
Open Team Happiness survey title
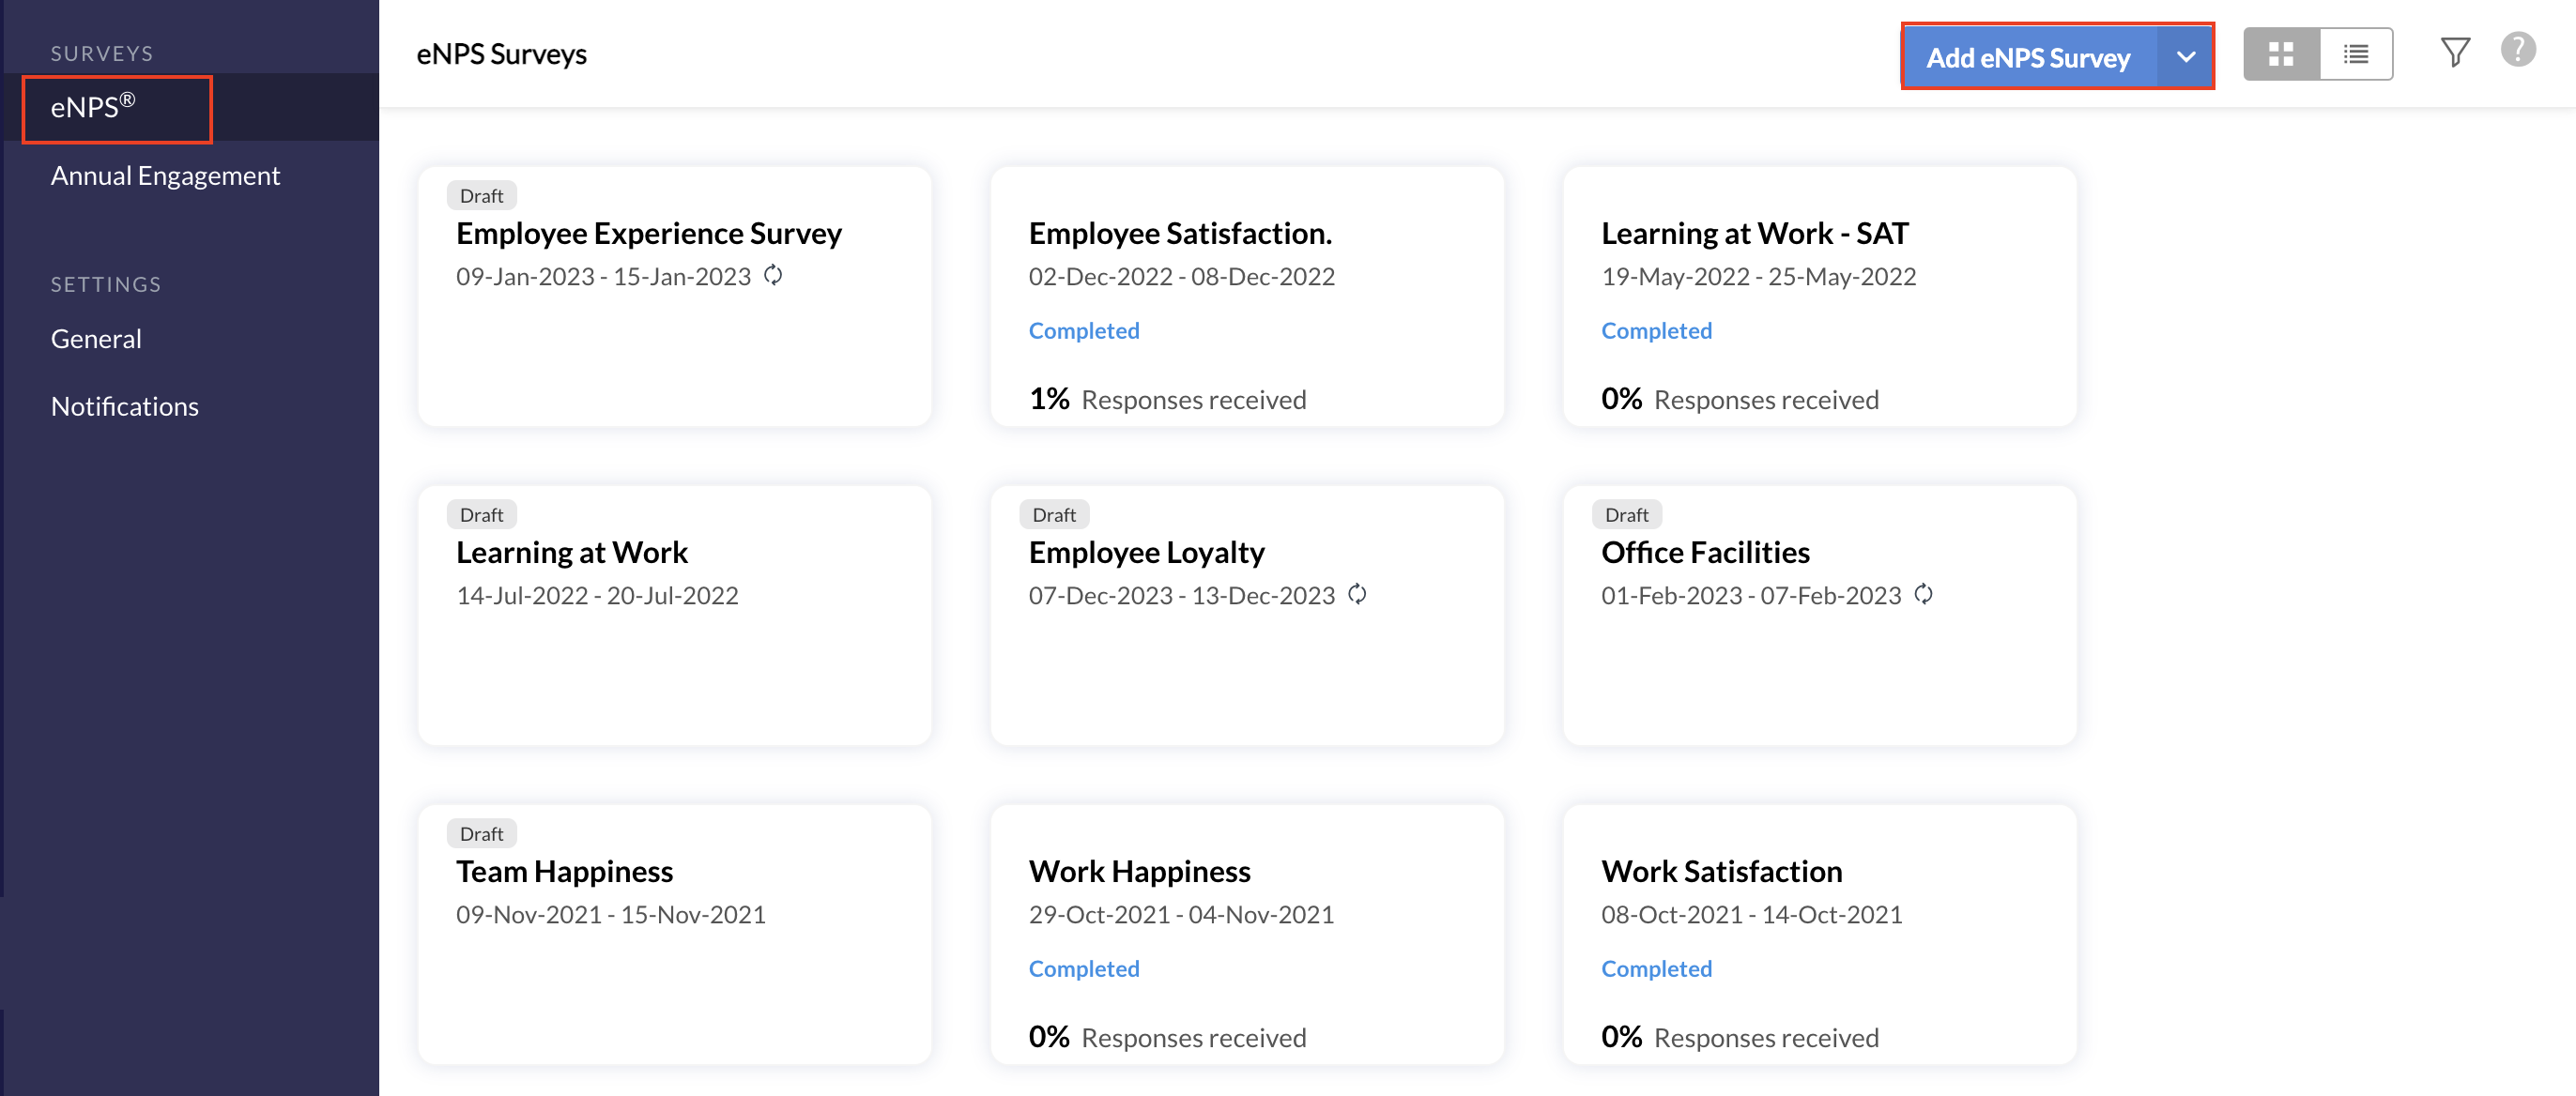[x=564, y=871]
